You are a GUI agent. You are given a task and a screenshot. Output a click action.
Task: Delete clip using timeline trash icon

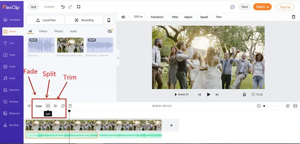70,106
